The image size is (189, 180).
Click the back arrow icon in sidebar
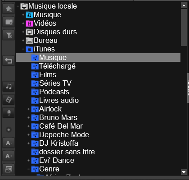(9, 61)
